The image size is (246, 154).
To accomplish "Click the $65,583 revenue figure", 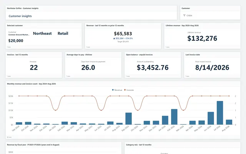I will tap(123, 33).
